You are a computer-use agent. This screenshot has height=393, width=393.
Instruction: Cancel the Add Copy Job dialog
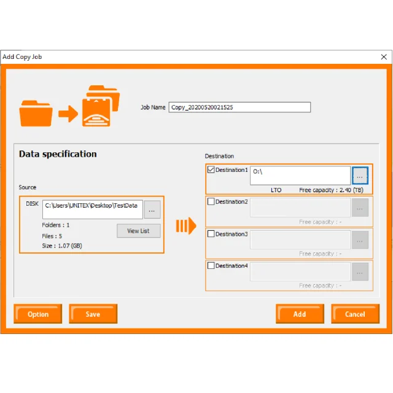pos(355,314)
